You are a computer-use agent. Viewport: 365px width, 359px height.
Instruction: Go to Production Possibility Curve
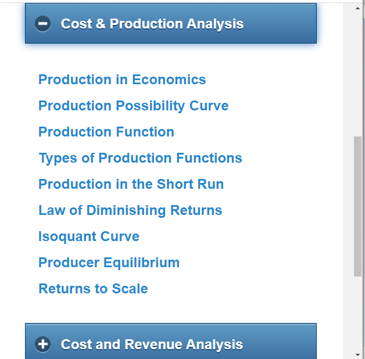pyautogui.click(x=133, y=106)
